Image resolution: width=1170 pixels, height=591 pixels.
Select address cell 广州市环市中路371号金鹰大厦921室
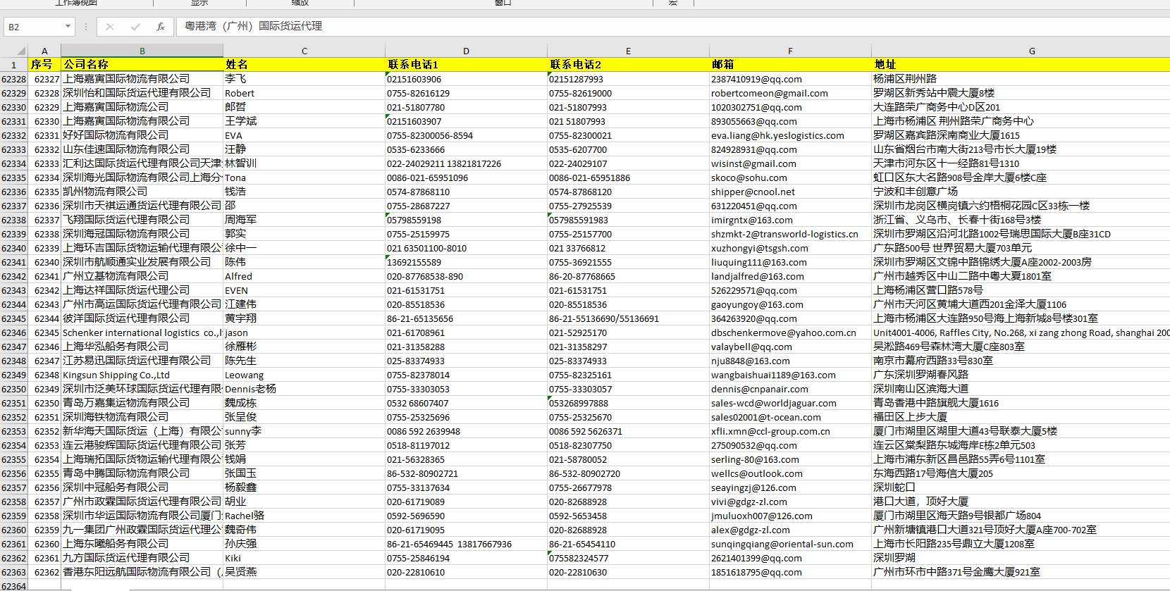tap(1021, 572)
